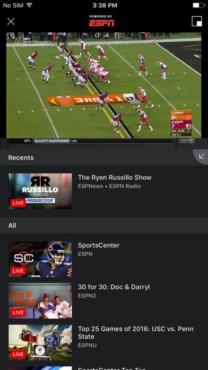Tap the picture-in-picture icon at top right
Viewport: 208px width, 370px height.
197,21
